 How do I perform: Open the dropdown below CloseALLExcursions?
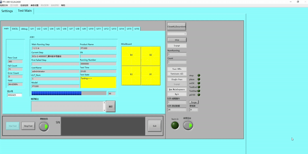(177, 34)
